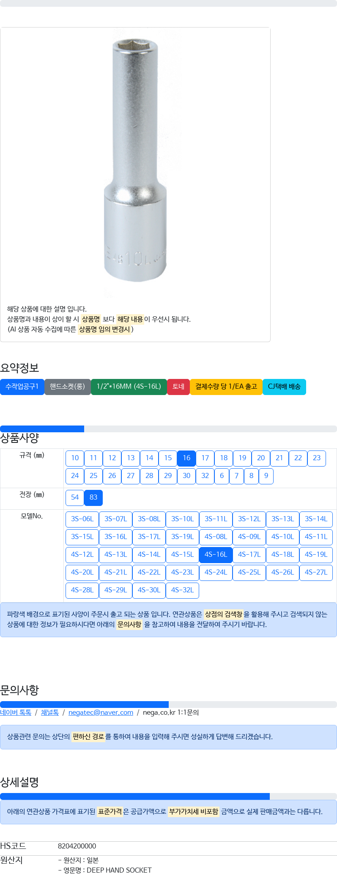Select size 16 in 규격 options

tap(186, 458)
